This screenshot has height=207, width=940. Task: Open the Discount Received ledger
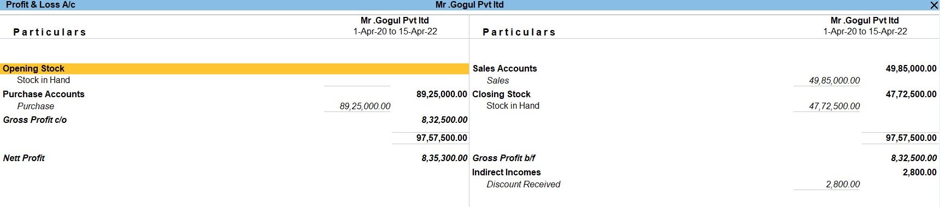pyautogui.click(x=523, y=185)
